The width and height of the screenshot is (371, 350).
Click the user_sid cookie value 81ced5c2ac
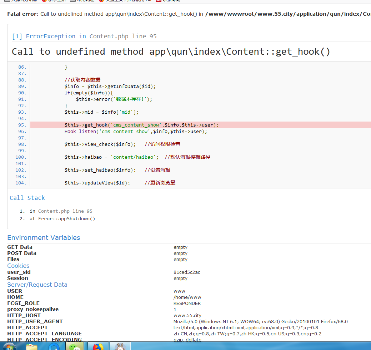coord(187,272)
